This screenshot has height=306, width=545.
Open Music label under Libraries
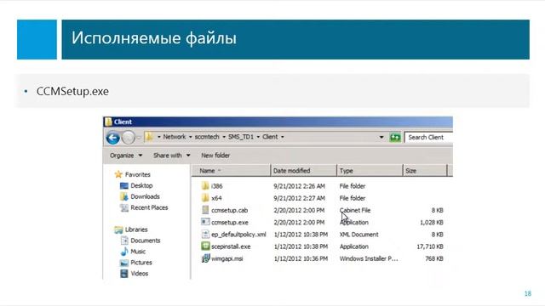(138, 252)
